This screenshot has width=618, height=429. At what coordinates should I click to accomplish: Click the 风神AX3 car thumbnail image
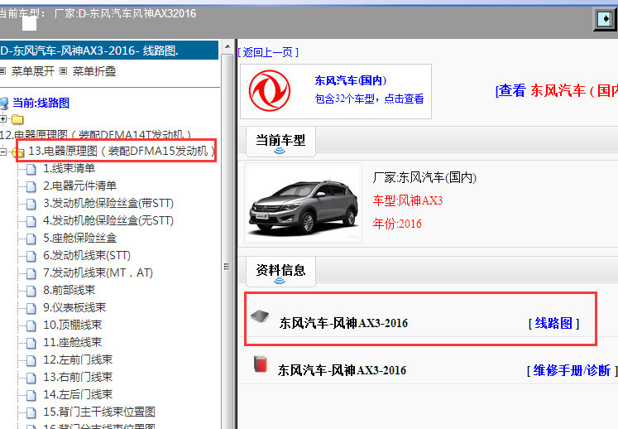(303, 203)
